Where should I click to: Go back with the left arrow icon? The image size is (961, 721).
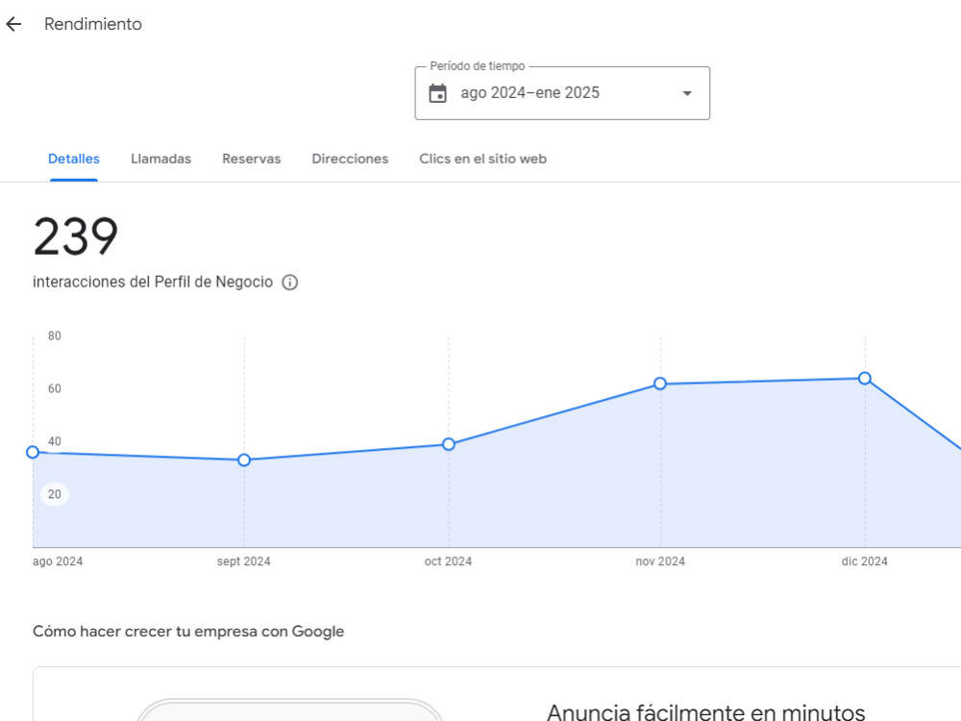(x=13, y=24)
